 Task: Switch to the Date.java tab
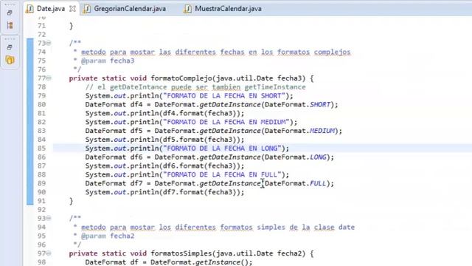click(x=51, y=9)
